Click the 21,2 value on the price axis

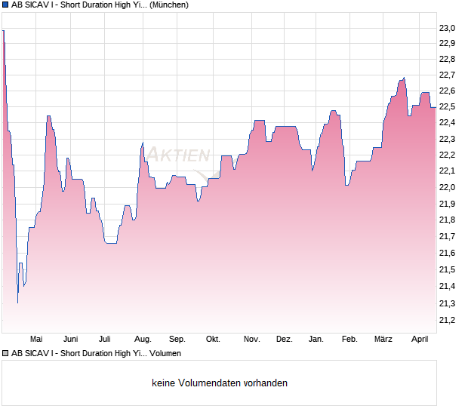click(448, 320)
